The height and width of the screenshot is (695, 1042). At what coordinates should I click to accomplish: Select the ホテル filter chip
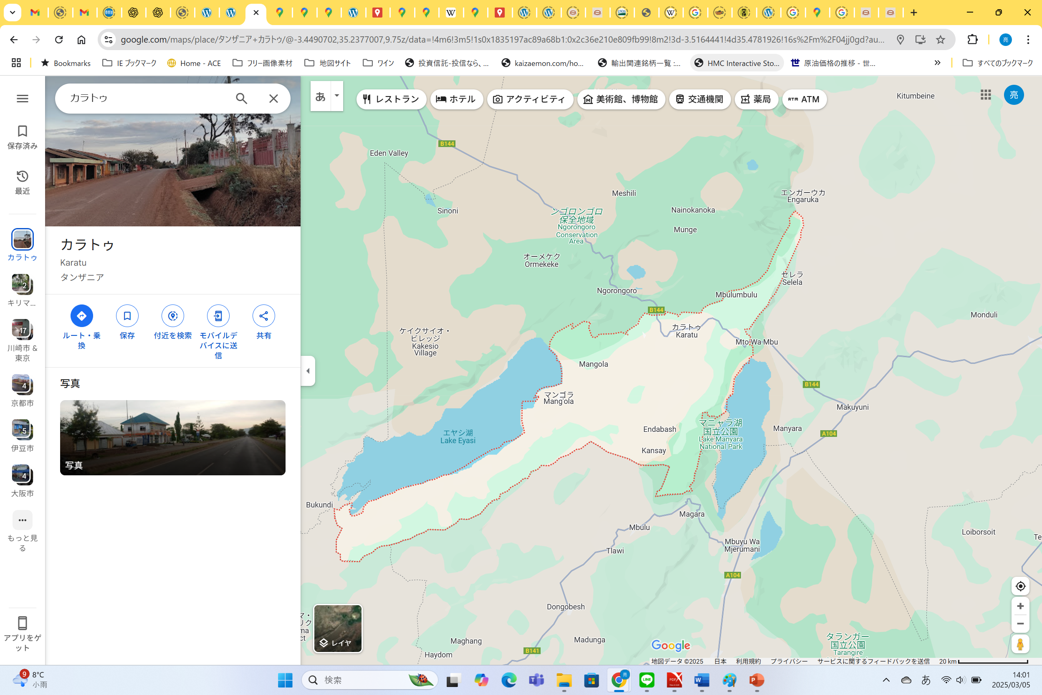(x=456, y=99)
